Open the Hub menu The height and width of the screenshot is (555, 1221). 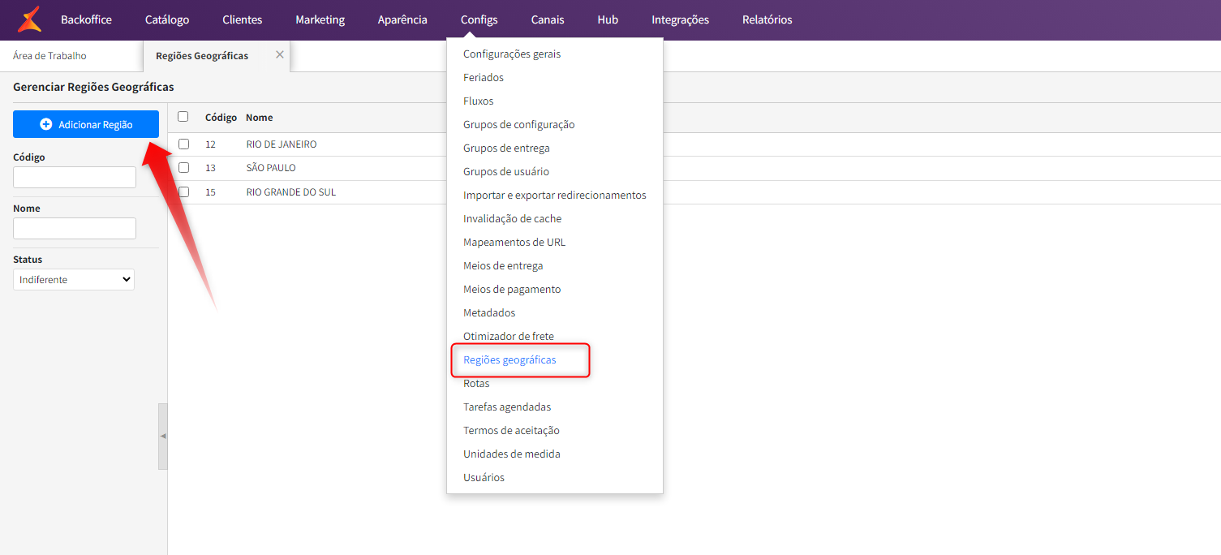coord(608,19)
